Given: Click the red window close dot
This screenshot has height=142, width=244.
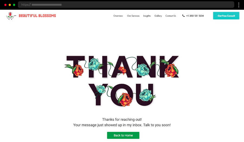Looking at the screenshot, I should pos(5,5).
